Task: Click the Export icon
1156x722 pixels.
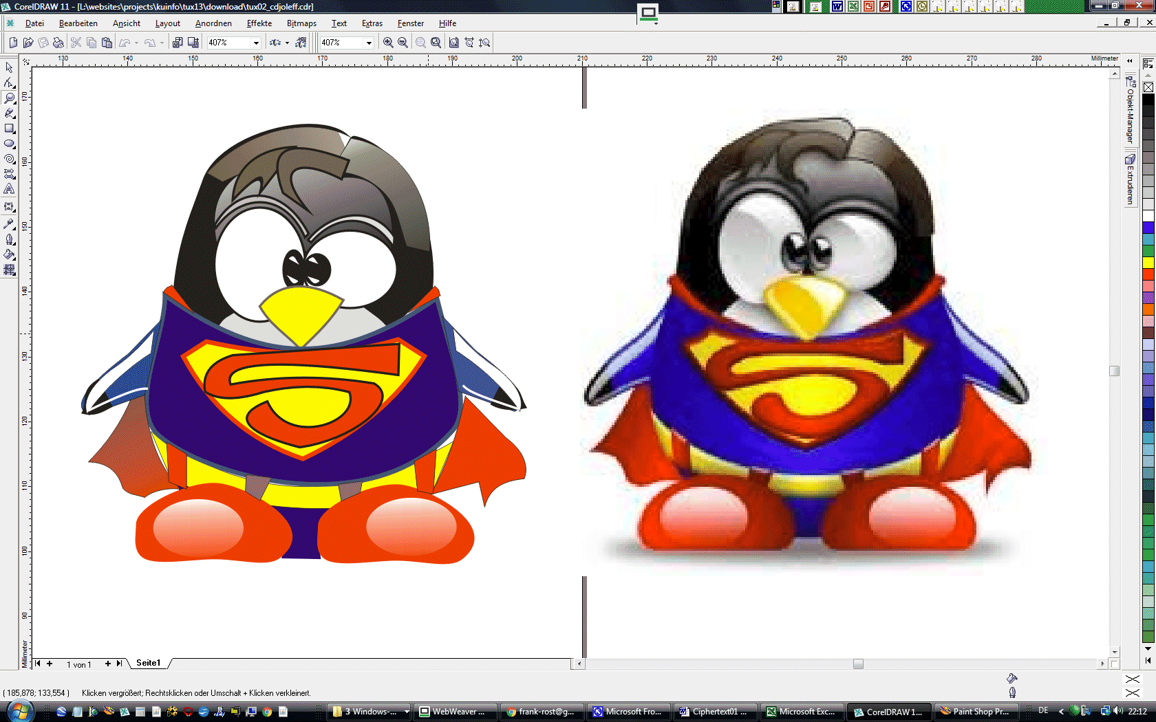Action: 193,43
